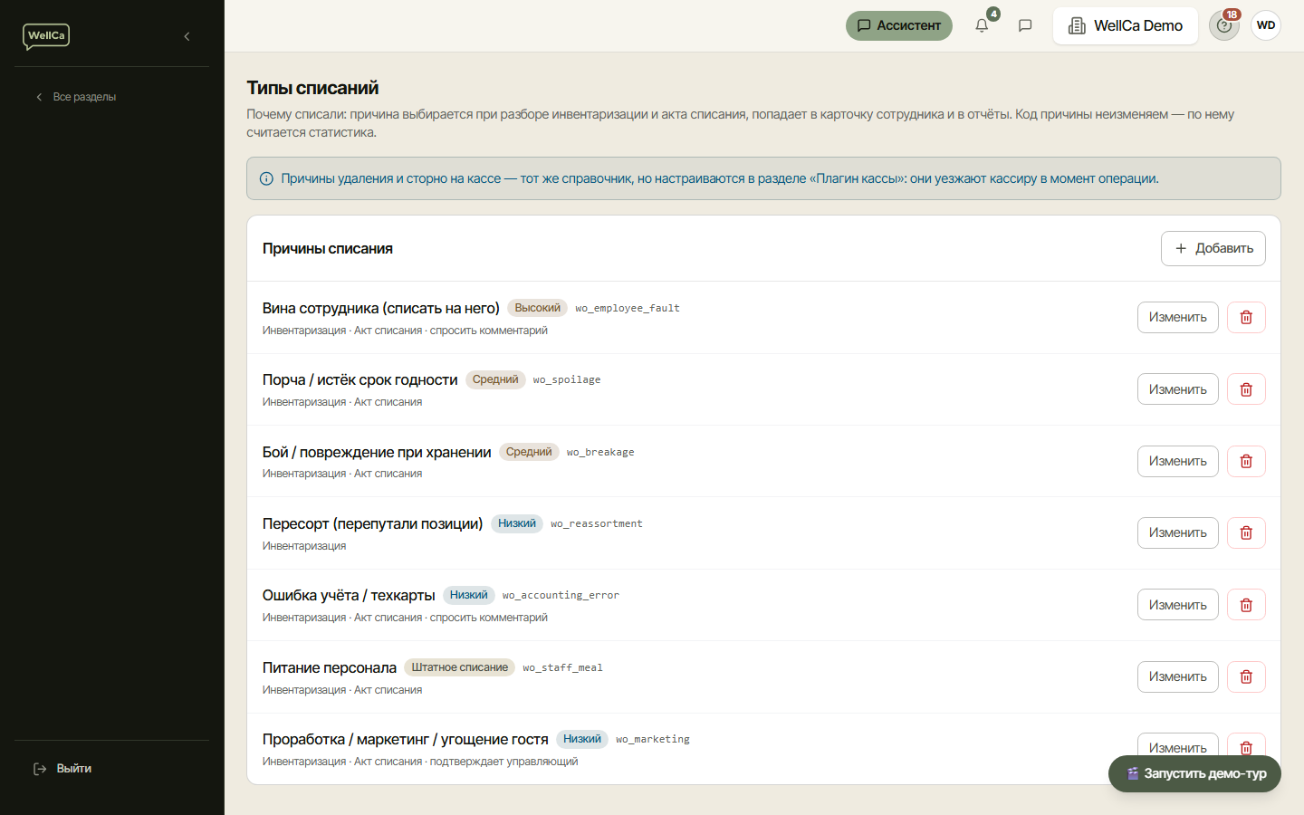
Task: Edit the Ошибка учёта / техкарты reason
Action: click(1178, 605)
